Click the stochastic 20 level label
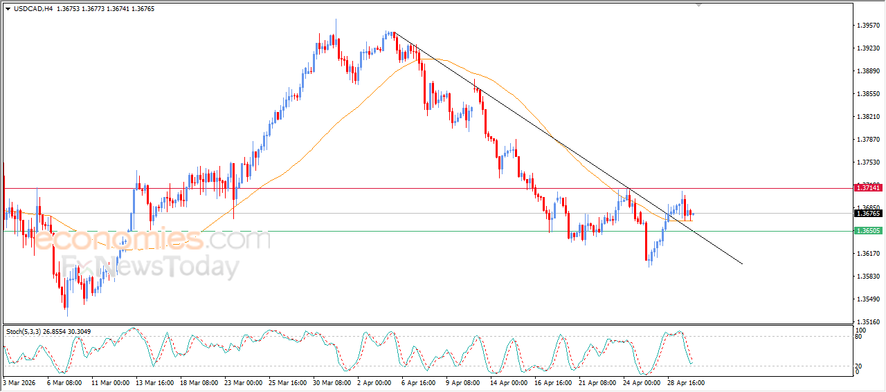 (859, 366)
